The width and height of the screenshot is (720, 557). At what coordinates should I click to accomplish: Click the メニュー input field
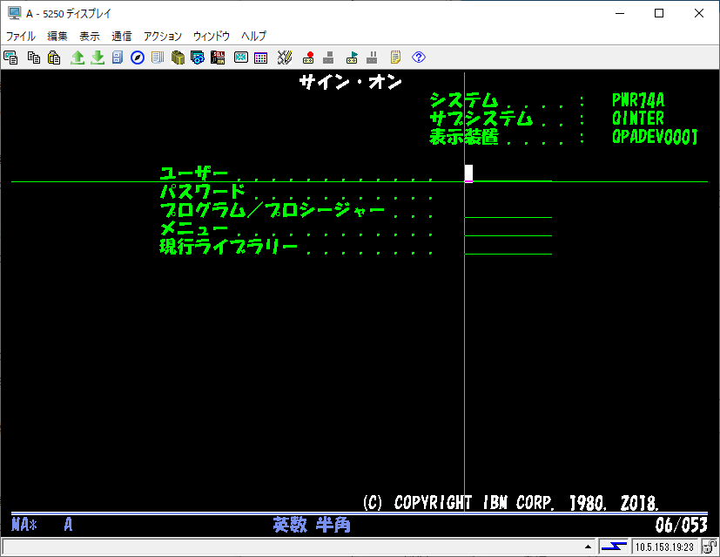pyautogui.click(x=508, y=228)
